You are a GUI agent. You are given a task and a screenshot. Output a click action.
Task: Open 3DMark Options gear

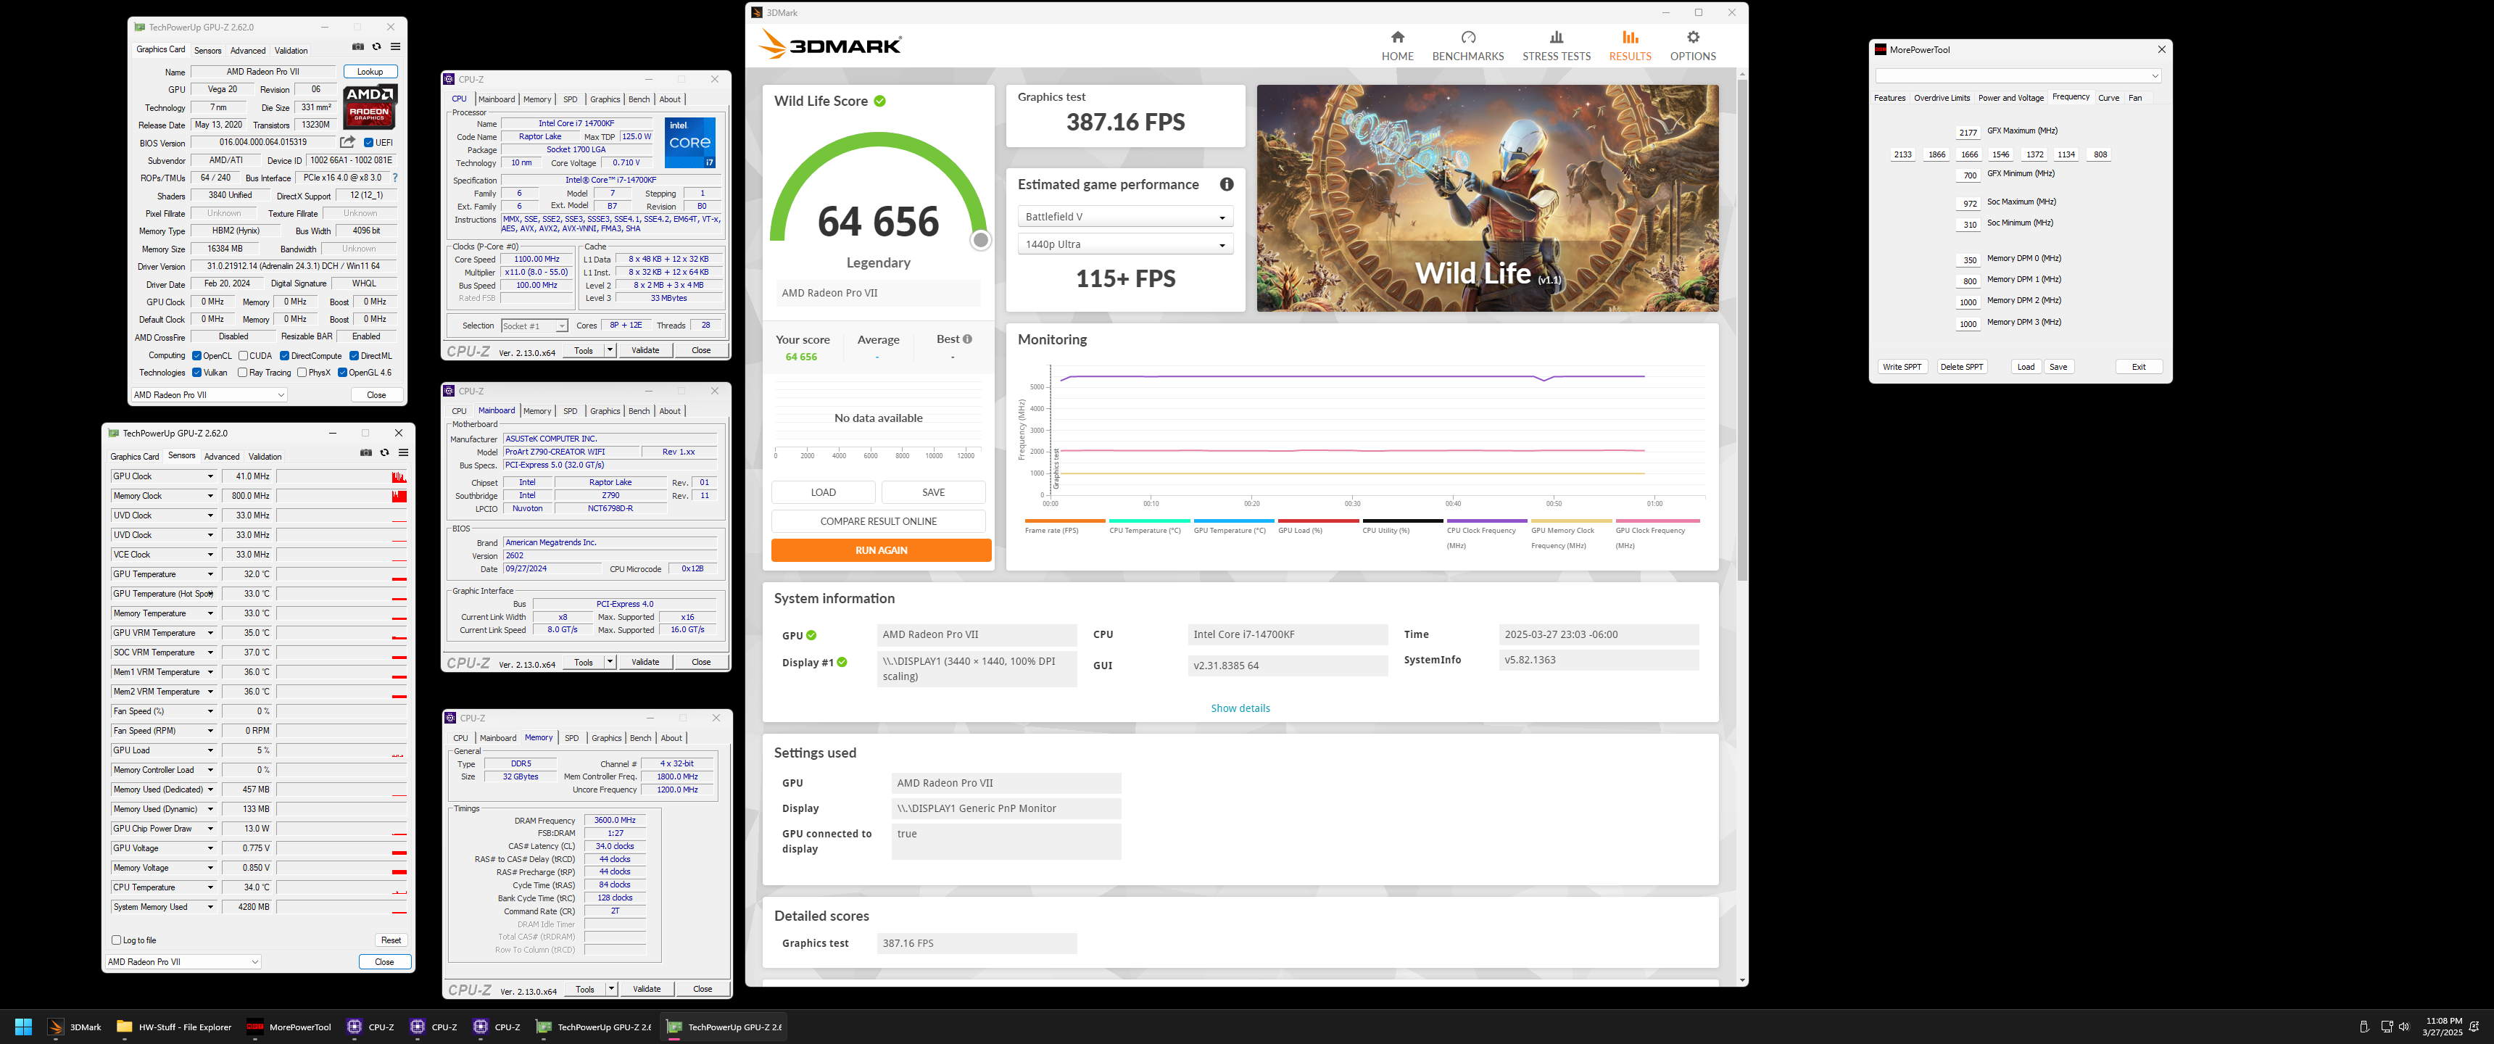coord(1692,46)
